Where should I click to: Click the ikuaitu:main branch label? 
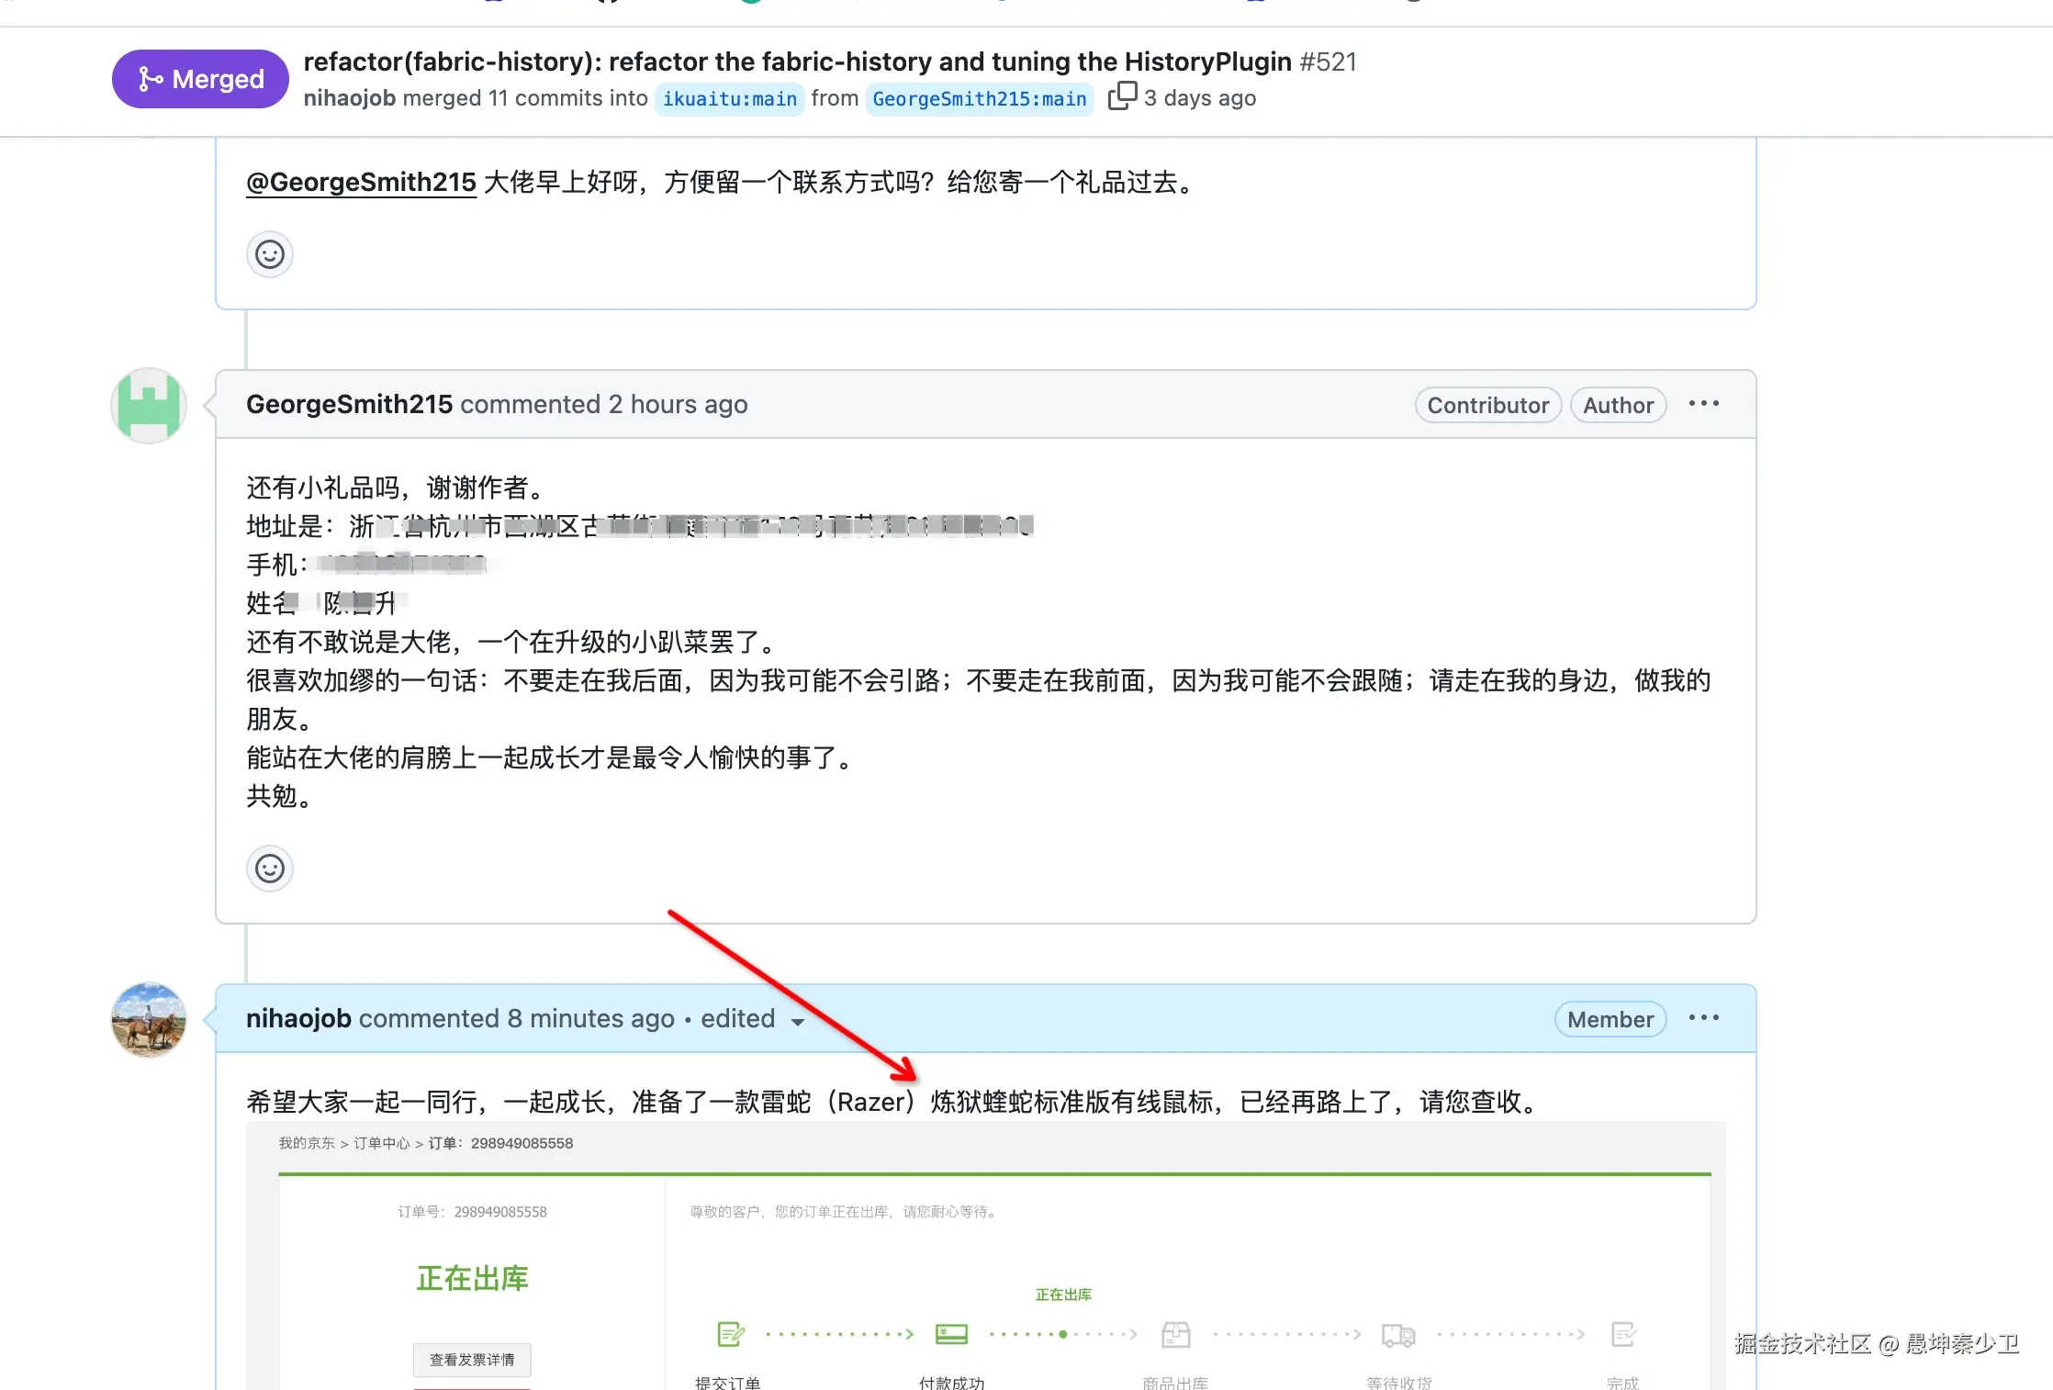(x=729, y=98)
